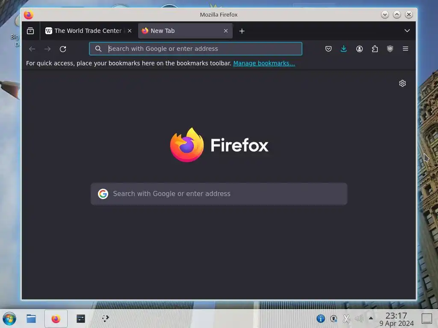Open the Firefox application hamburger menu

pos(405,49)
